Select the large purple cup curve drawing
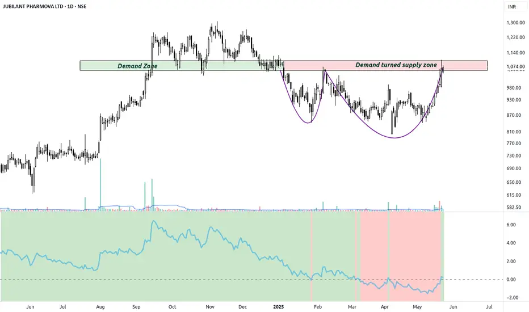529x312 pixels. (394, 138)
